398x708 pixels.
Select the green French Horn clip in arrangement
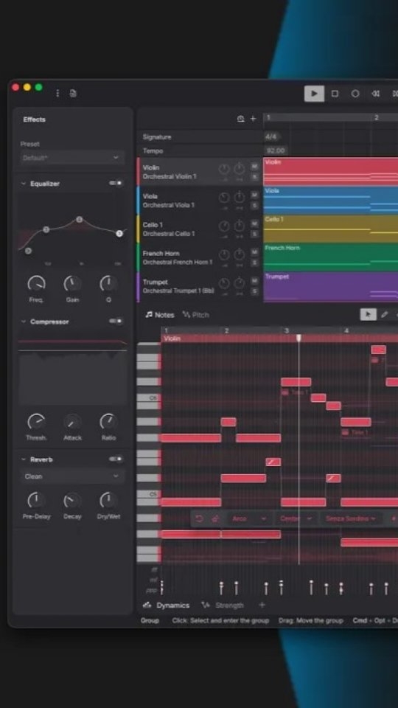tap(330, 257)
